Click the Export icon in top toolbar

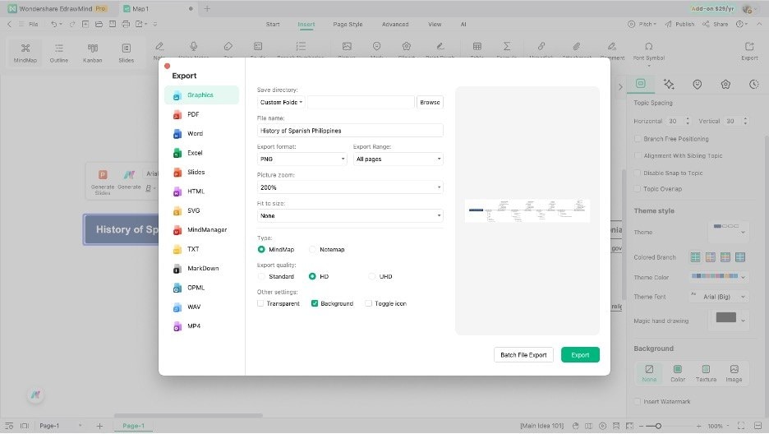[749, 50]
